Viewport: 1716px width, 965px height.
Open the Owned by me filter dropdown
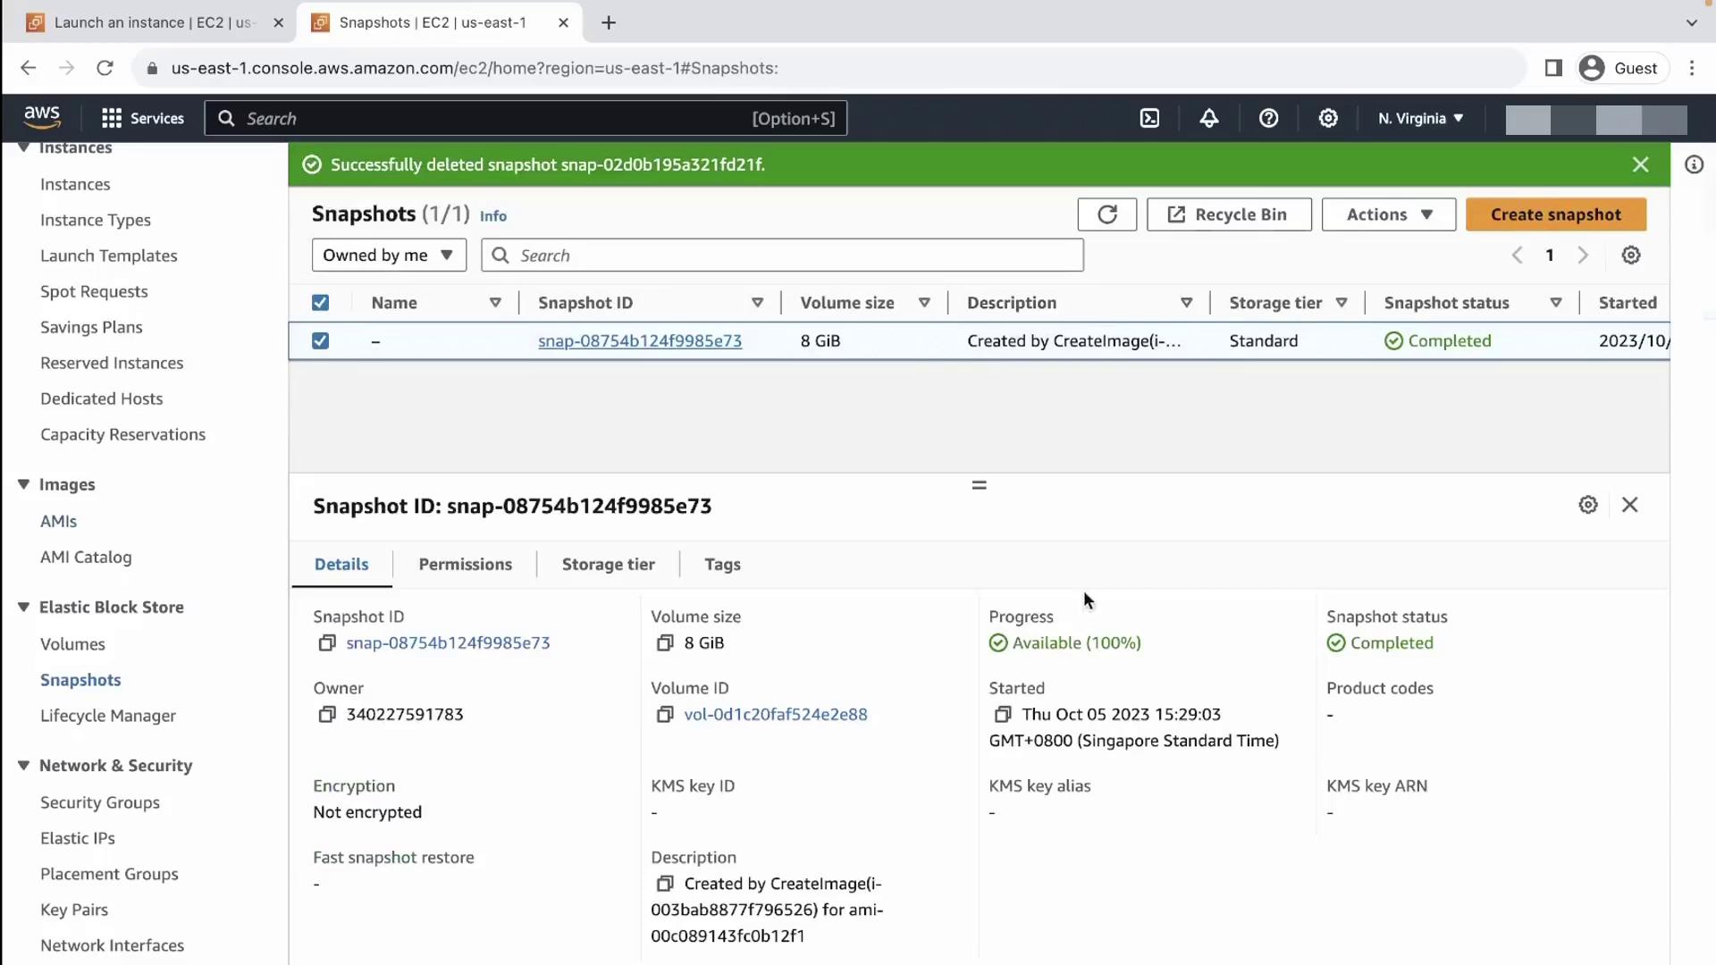[x=389, y=256]
